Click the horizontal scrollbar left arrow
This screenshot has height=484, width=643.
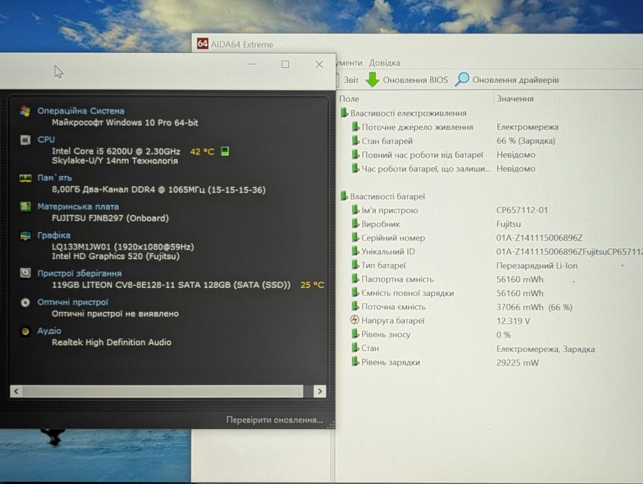[x=16, y=391]
